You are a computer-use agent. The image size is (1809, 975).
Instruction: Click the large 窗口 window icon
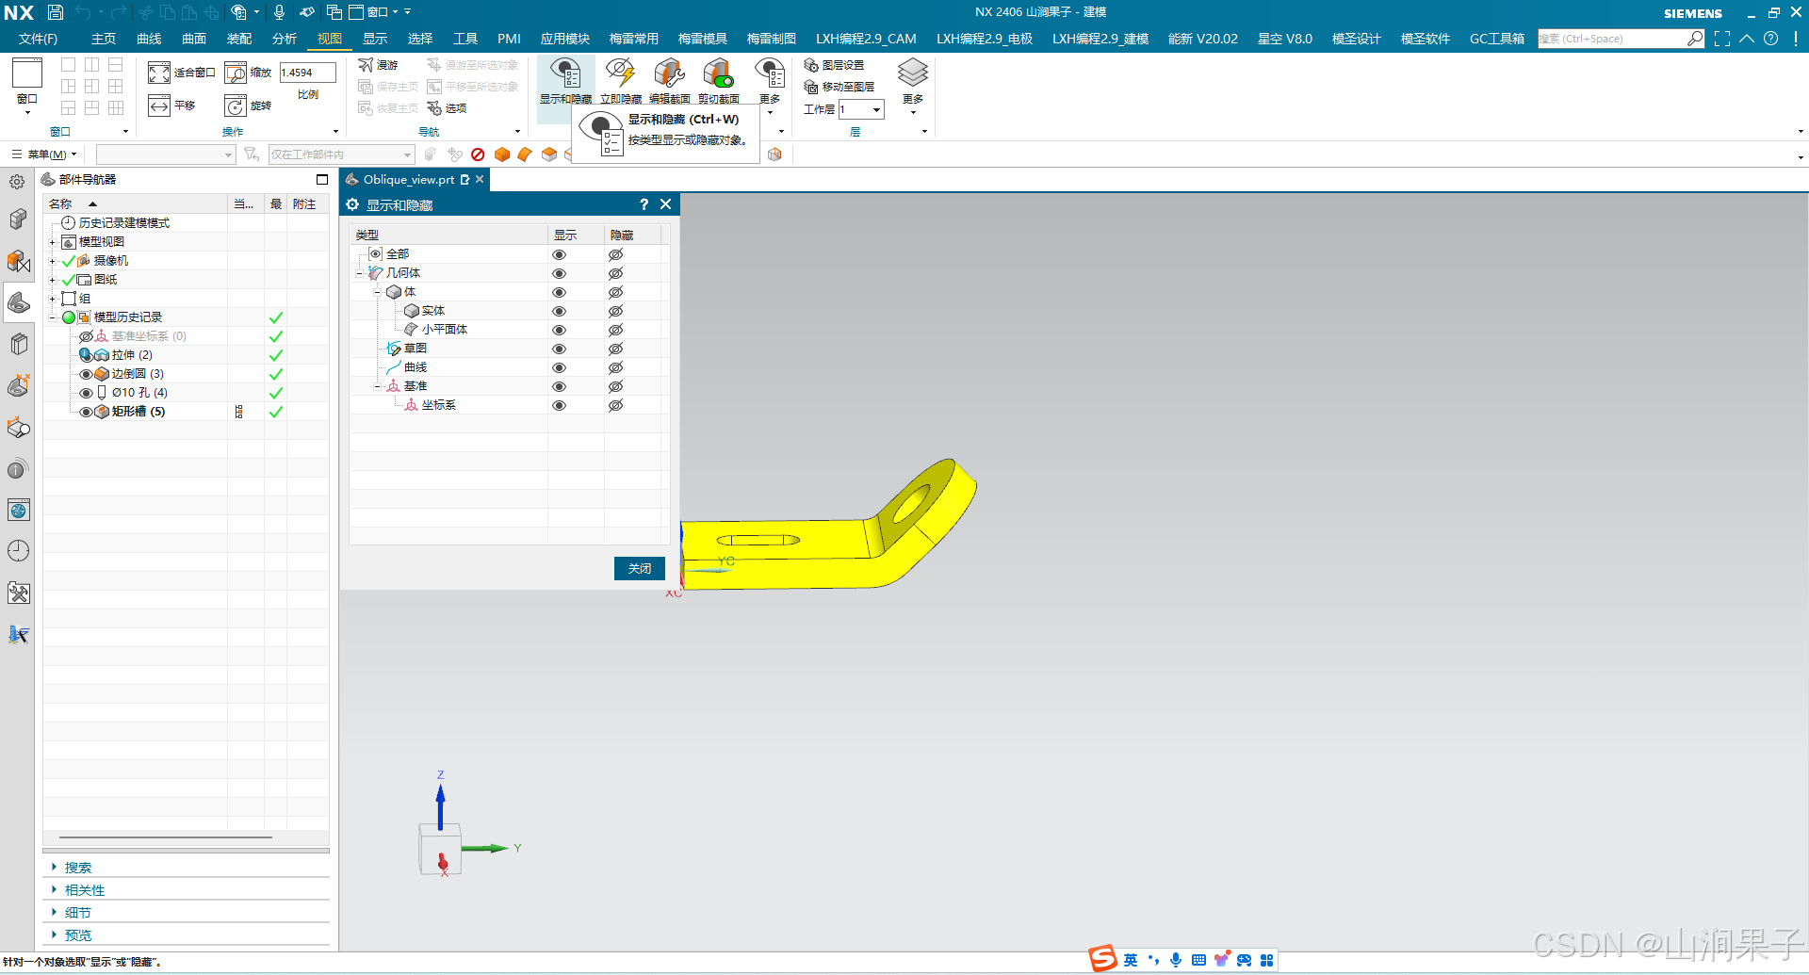pyautogui.click(x=27, y=73)
